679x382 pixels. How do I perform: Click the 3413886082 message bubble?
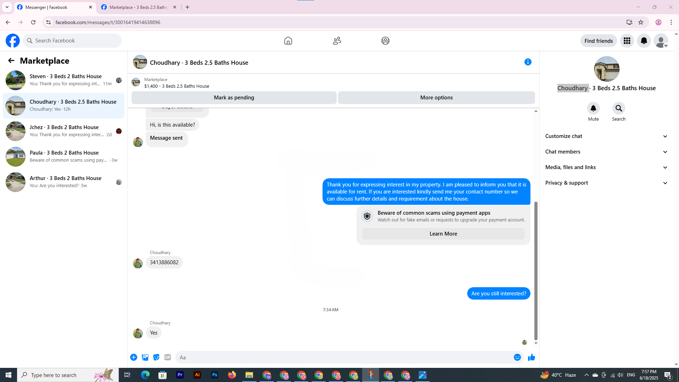point(164,262)
